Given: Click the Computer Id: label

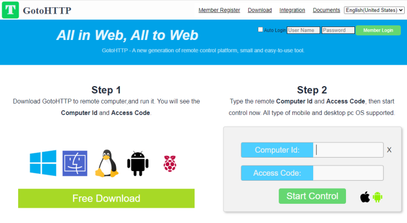Looking at the screenshot, I should (x=277, y=150).
